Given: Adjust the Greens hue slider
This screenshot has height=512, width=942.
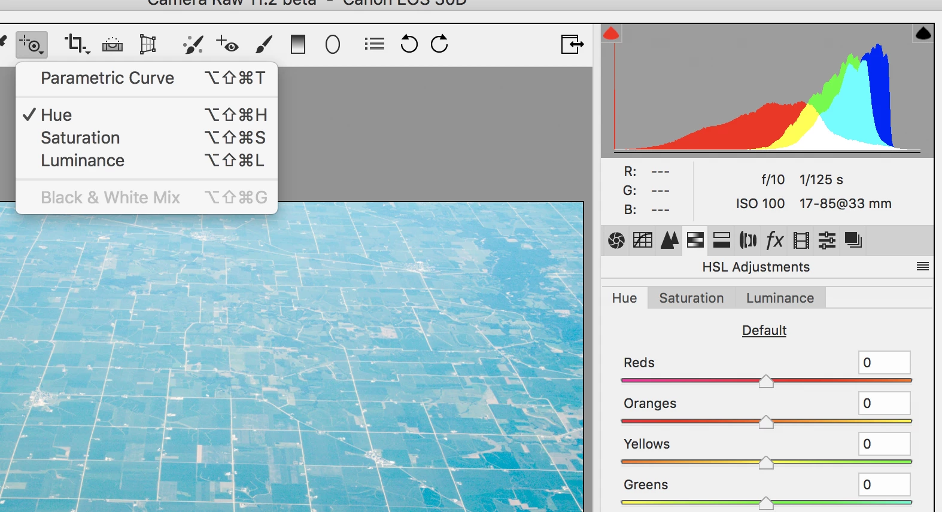Looking at the screenshot, I should 766,503.
